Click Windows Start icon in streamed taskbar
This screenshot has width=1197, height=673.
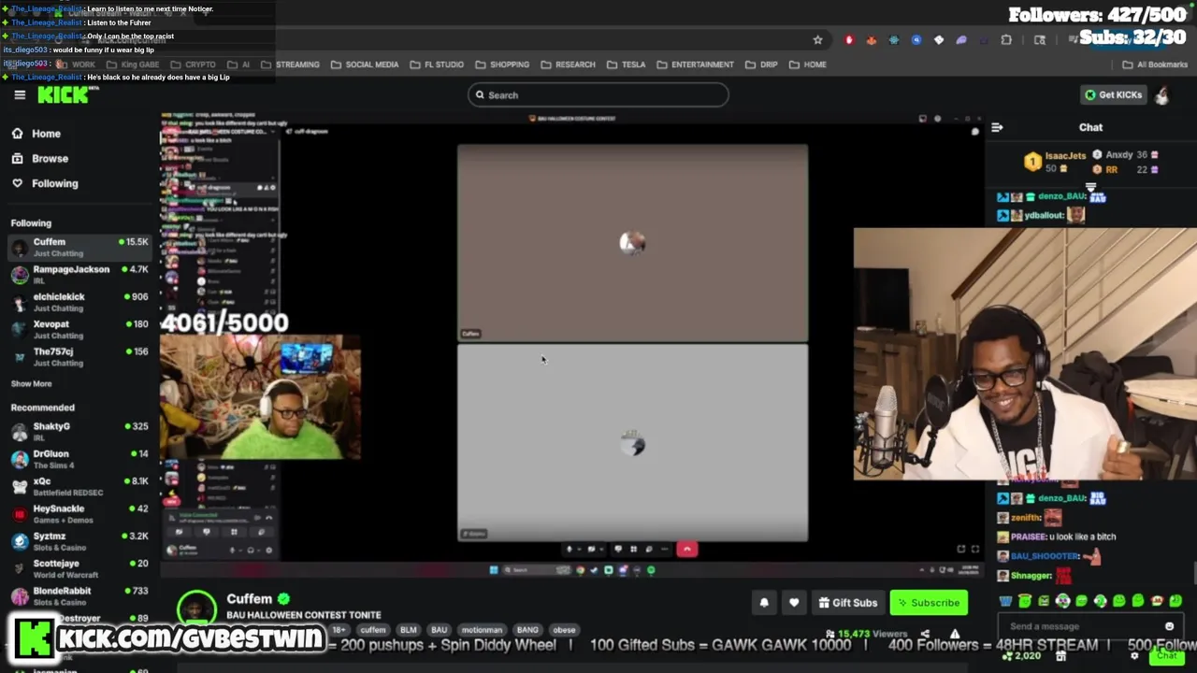click(494, 570)
